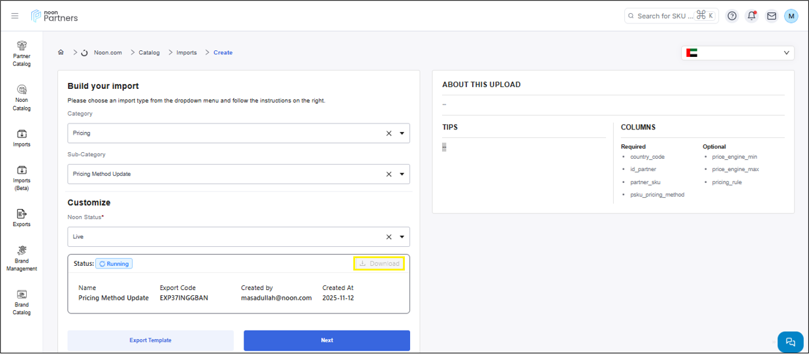The width and height of the screenshot is (809, 354).
Task: Click the home breadcrumb icon
Action: [x=61, y=52]
